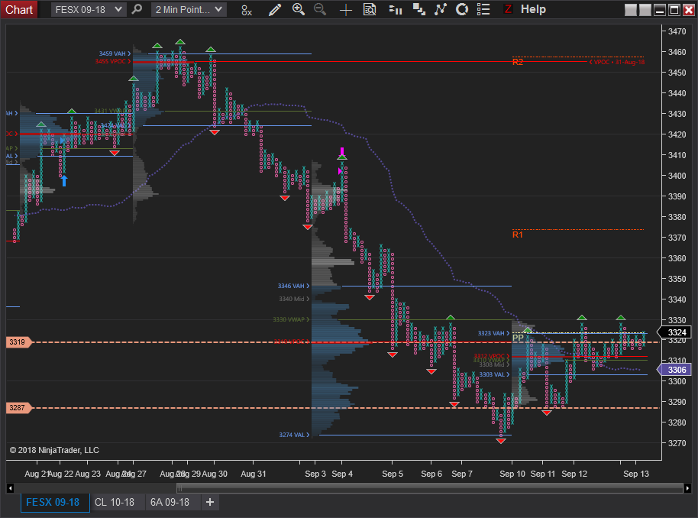The width and height of the screenshot is (698, 518).
Task: Open the Chart Trader icon
Action: [x=396, y=9]
